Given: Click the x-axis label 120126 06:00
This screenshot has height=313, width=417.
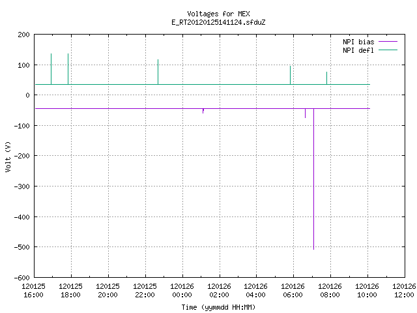Looking at the screenshot, I should tap(293, 291).
